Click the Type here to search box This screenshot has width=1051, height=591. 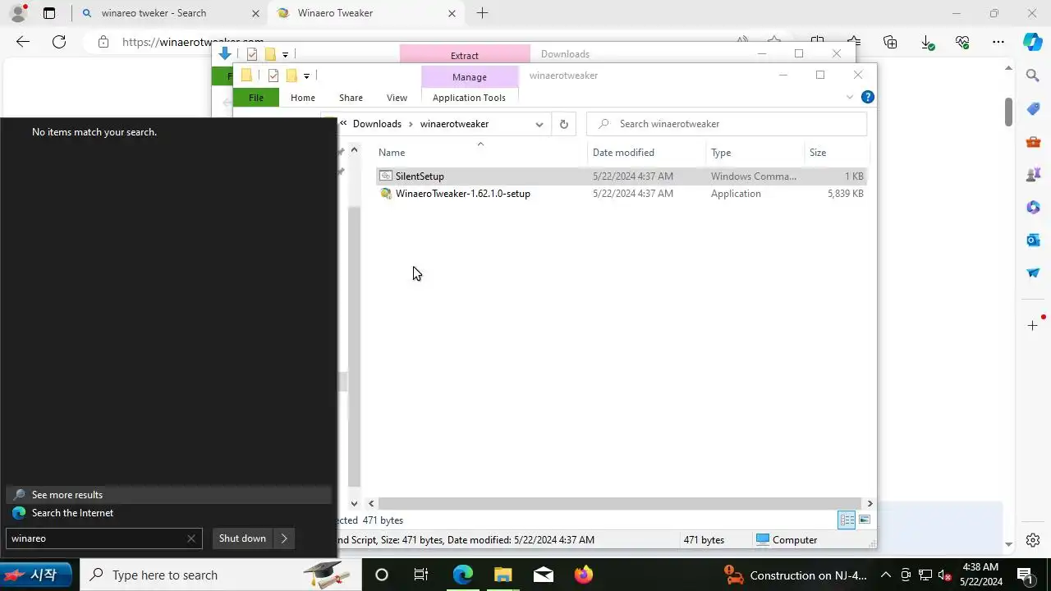point(221,575)
